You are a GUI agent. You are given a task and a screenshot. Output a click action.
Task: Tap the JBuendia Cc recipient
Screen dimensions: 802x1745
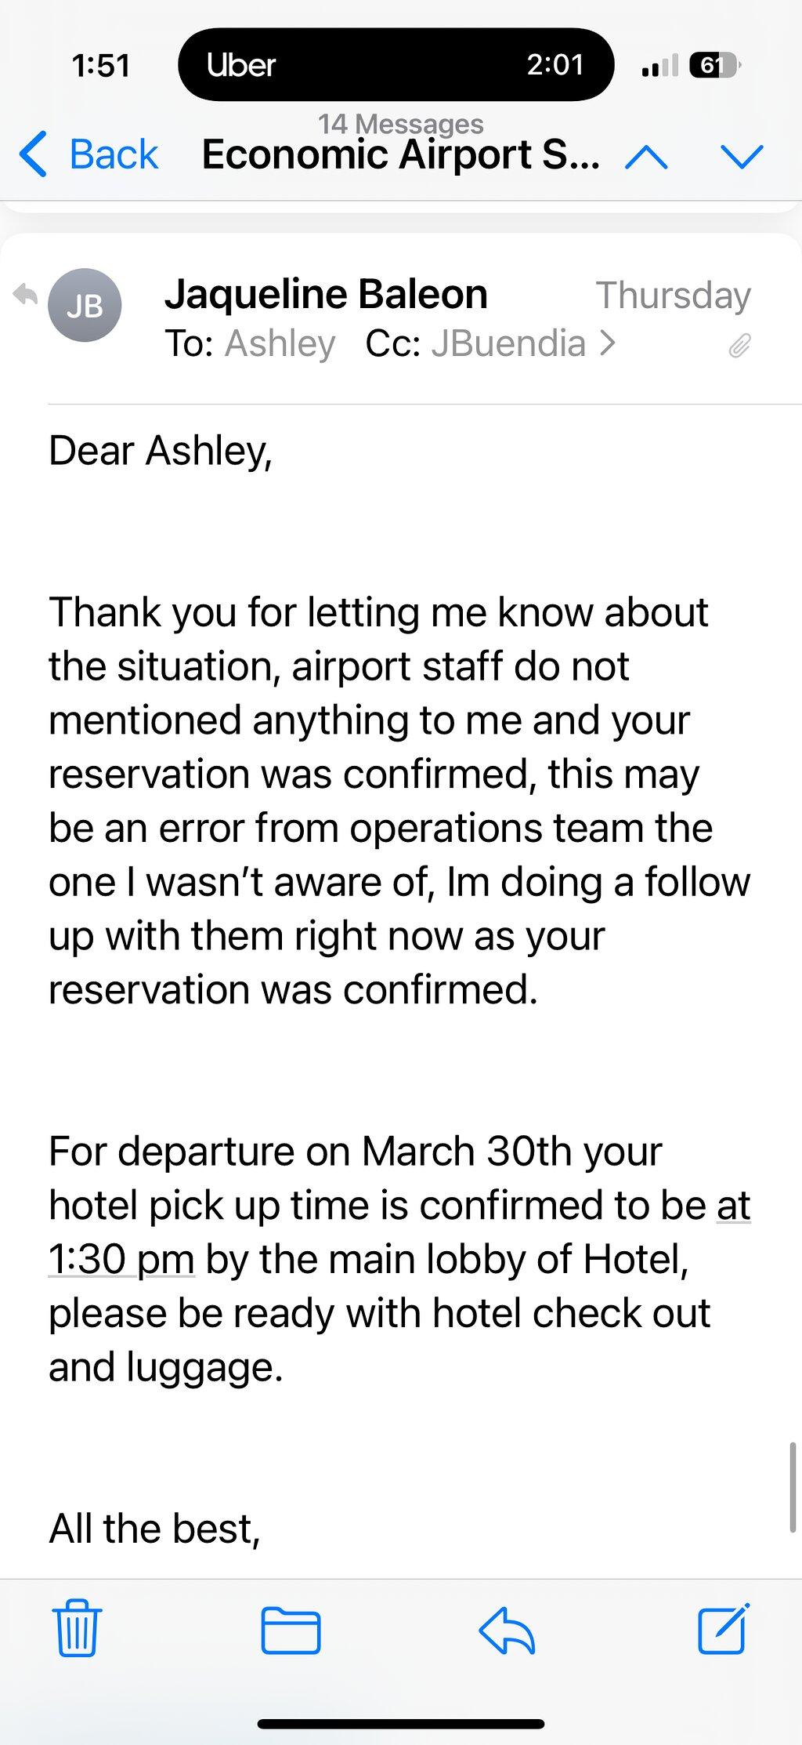click(x=508, y=343)
